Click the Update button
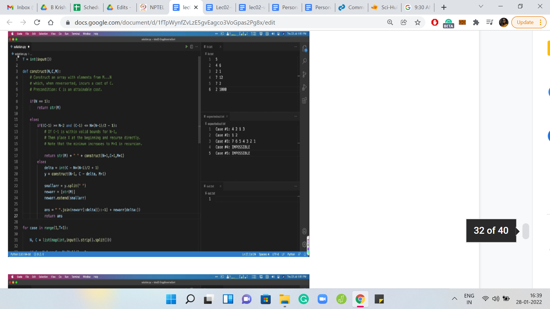550x309 pixels. (525, 22)
